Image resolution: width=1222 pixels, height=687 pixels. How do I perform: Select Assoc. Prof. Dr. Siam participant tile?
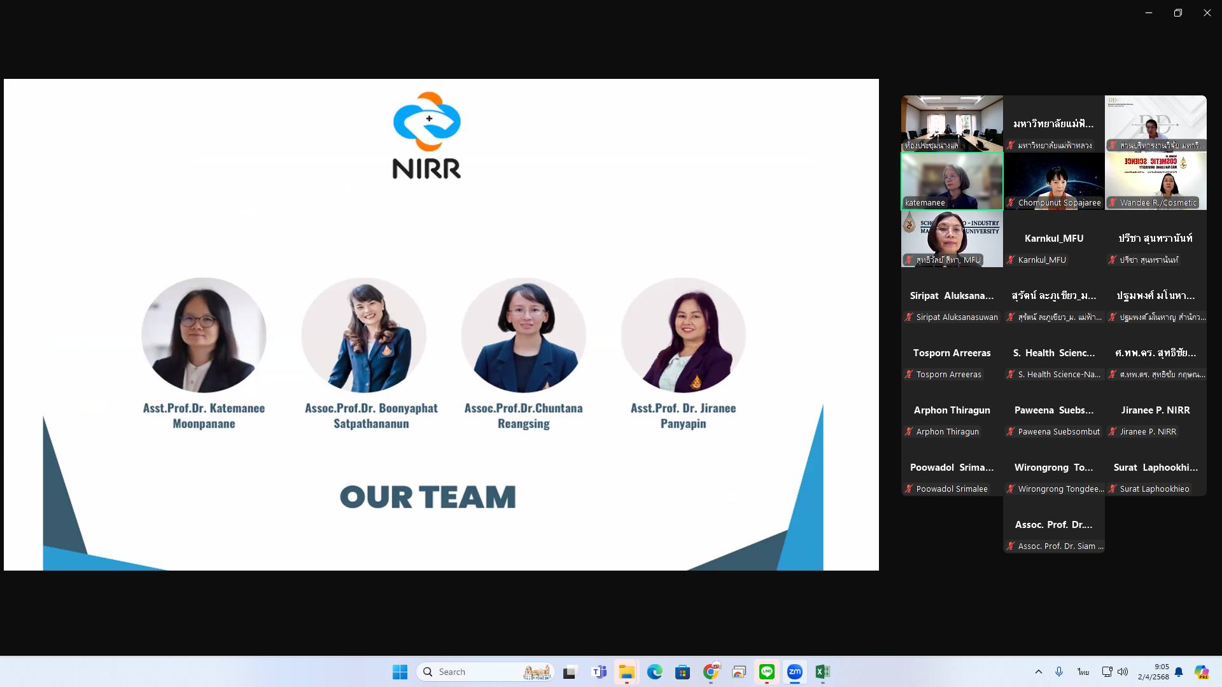point(1054,525)
